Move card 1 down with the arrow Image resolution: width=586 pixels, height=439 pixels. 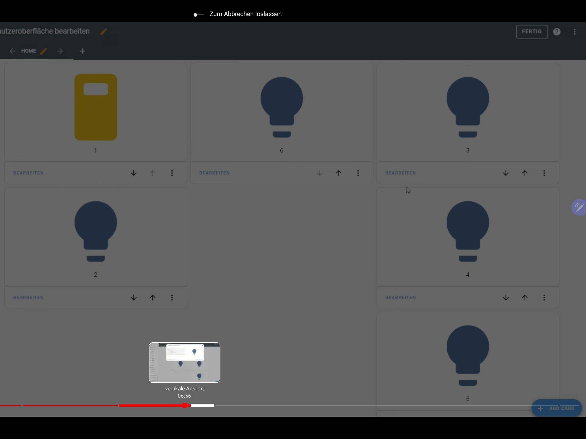pyautogui.click(x=133, y=173)
